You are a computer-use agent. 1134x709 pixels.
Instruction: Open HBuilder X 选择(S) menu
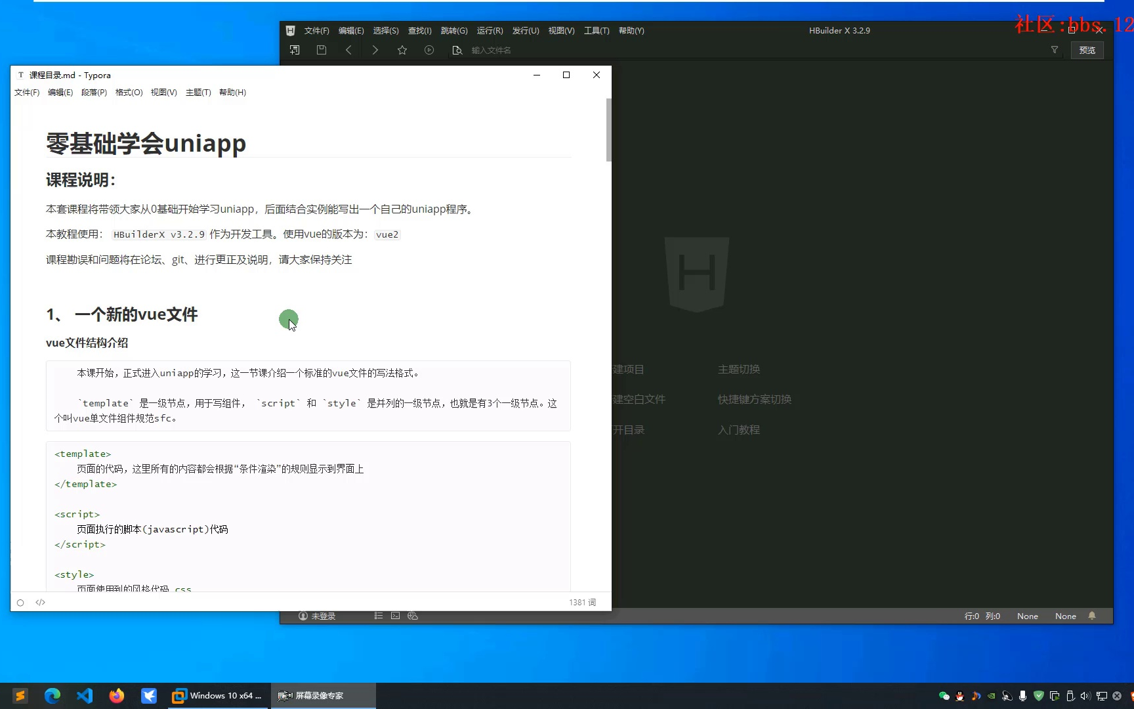coord(386,31)
